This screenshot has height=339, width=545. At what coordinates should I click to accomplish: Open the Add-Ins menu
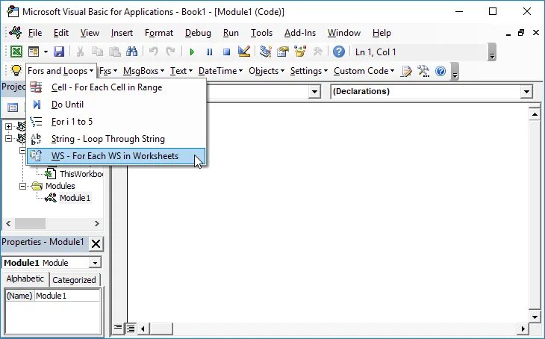[300, 33]
